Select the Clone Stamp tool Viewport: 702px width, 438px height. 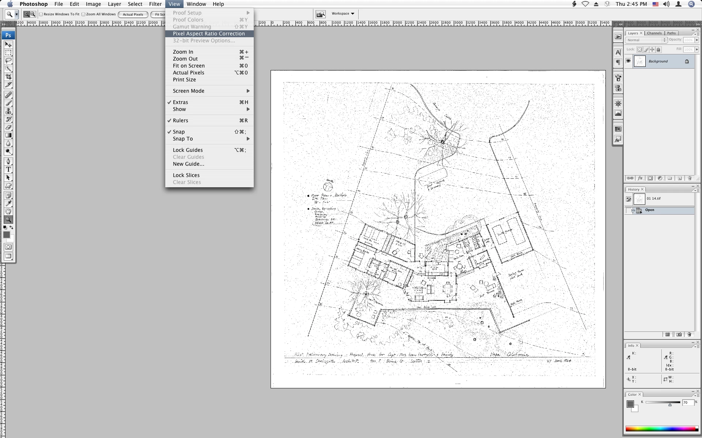coord(8,111)
